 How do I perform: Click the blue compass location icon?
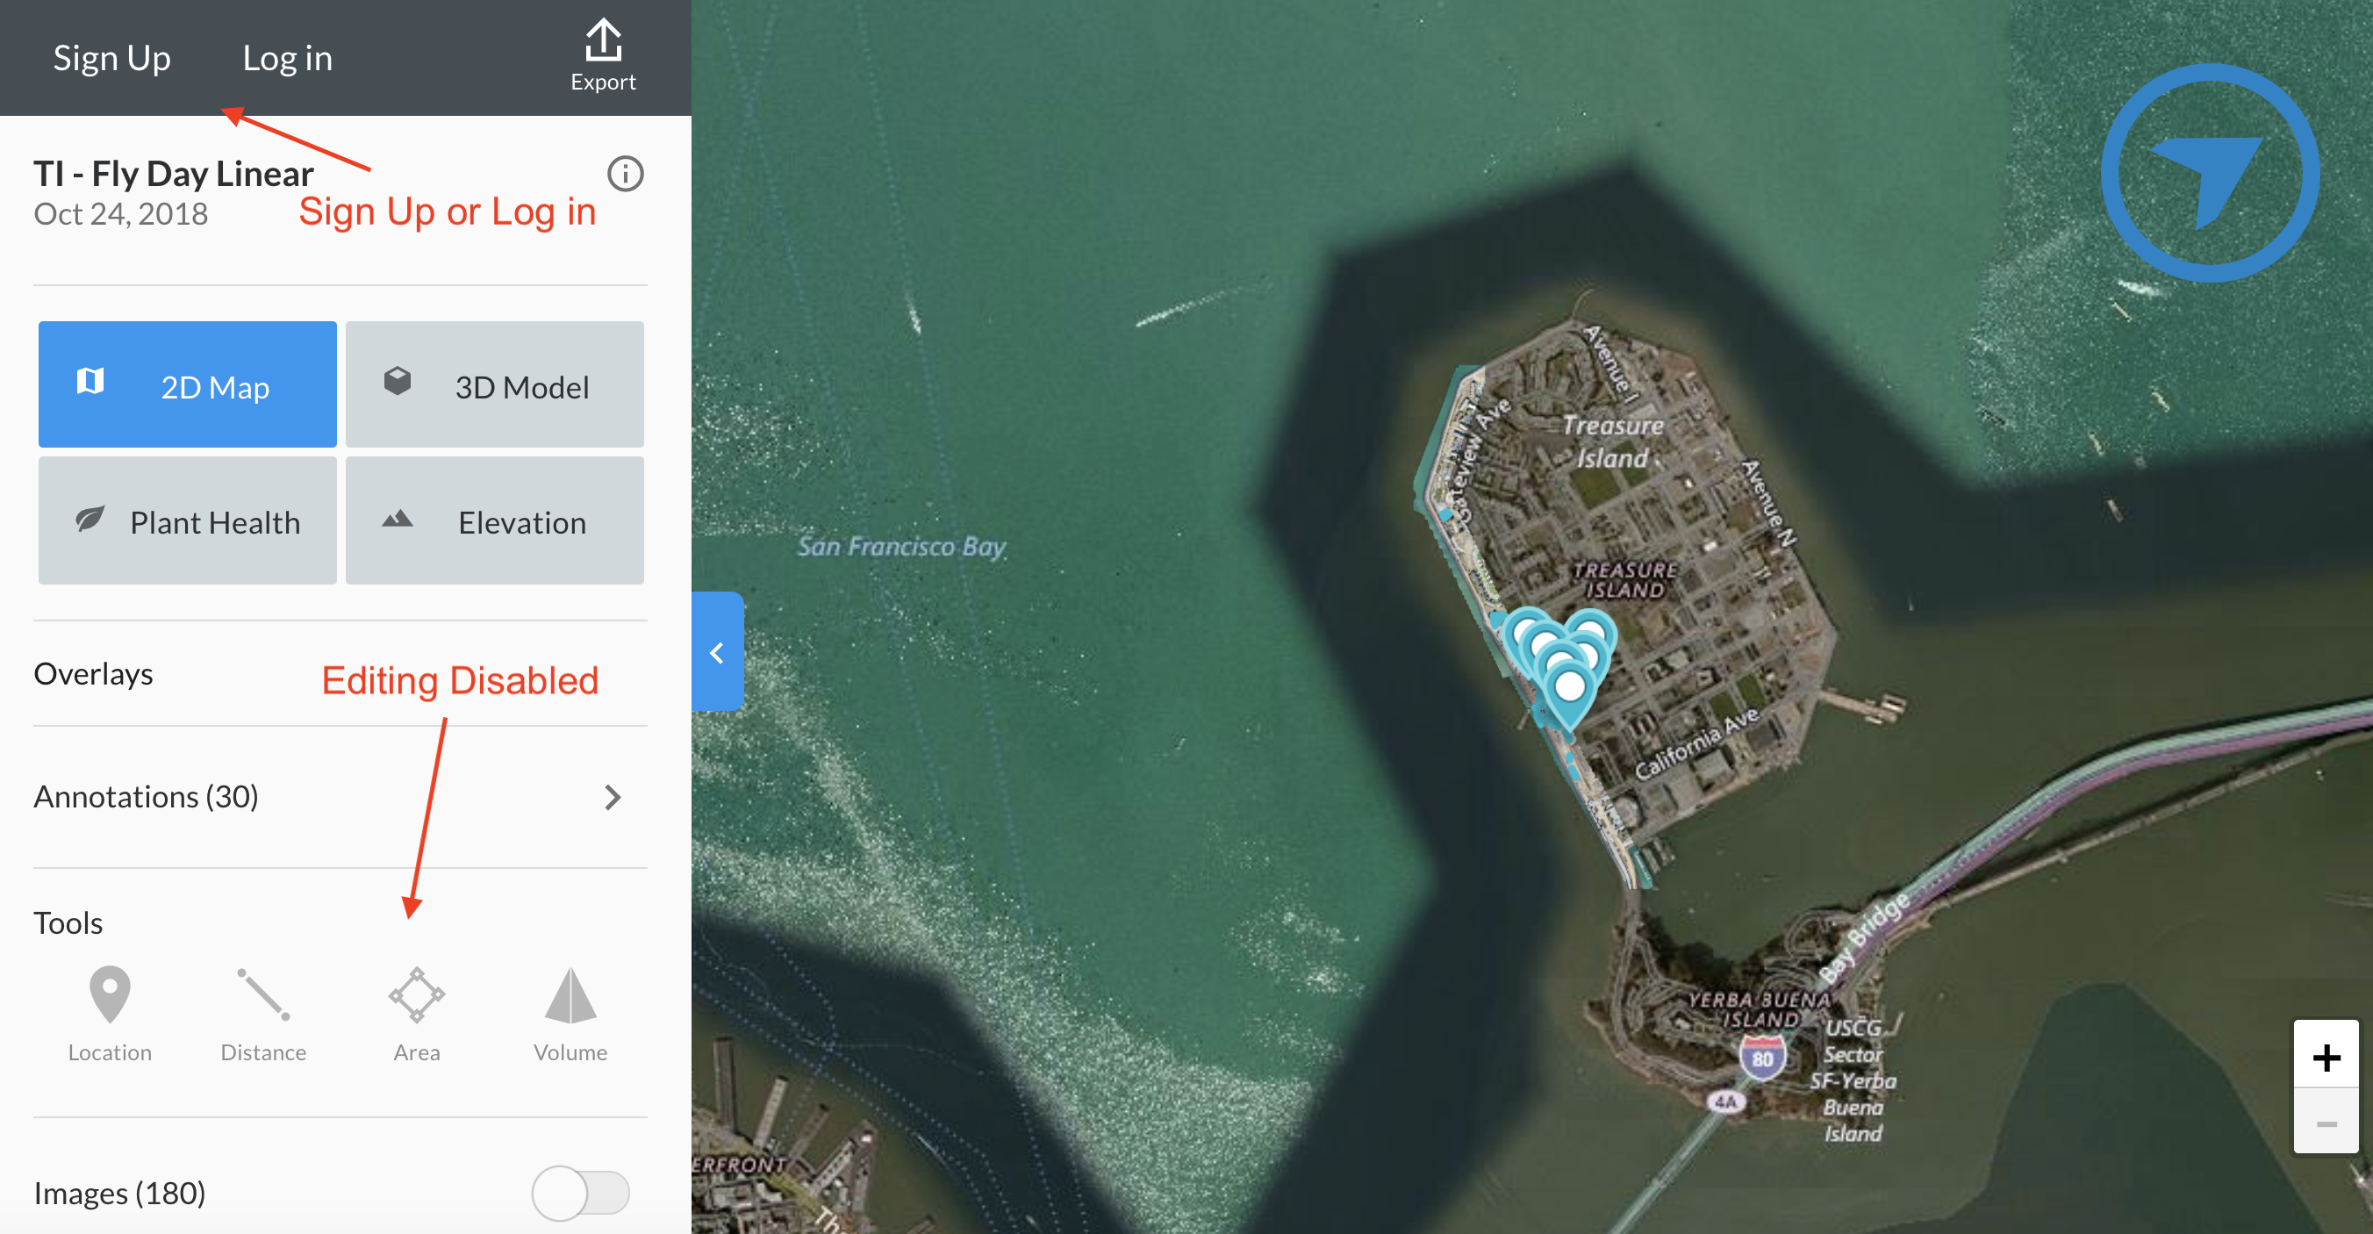2209,173
